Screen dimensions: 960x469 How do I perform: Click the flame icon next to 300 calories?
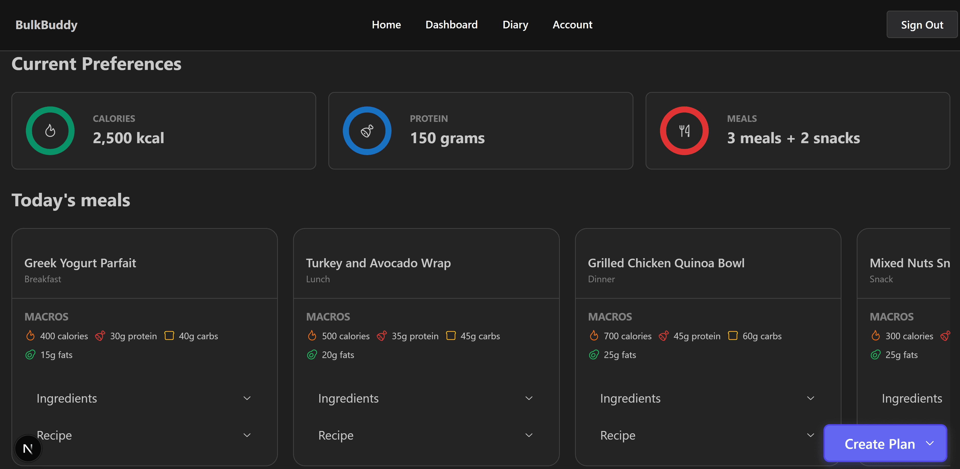(875, 335)
